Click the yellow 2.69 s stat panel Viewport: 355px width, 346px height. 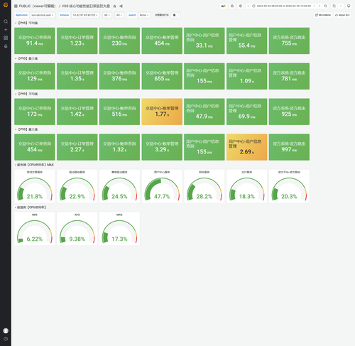pyautogui.click(x=246, y=147)
